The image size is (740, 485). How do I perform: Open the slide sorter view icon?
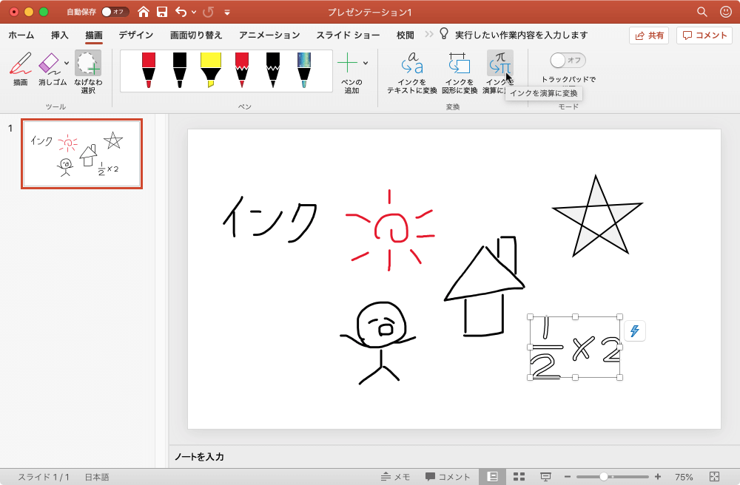[520, 476]
